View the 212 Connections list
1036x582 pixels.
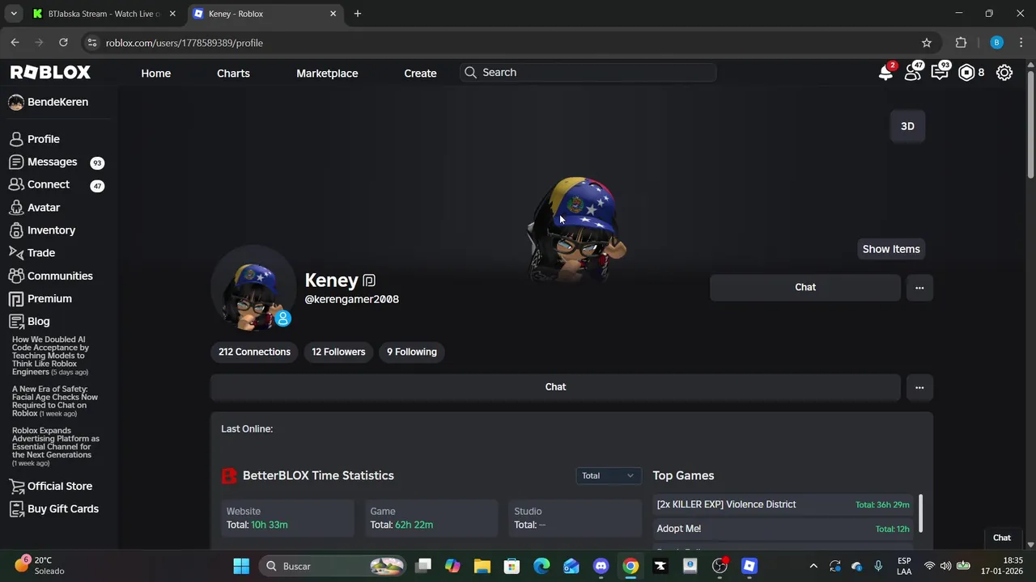pyautogui.click(x=254, y=352)
